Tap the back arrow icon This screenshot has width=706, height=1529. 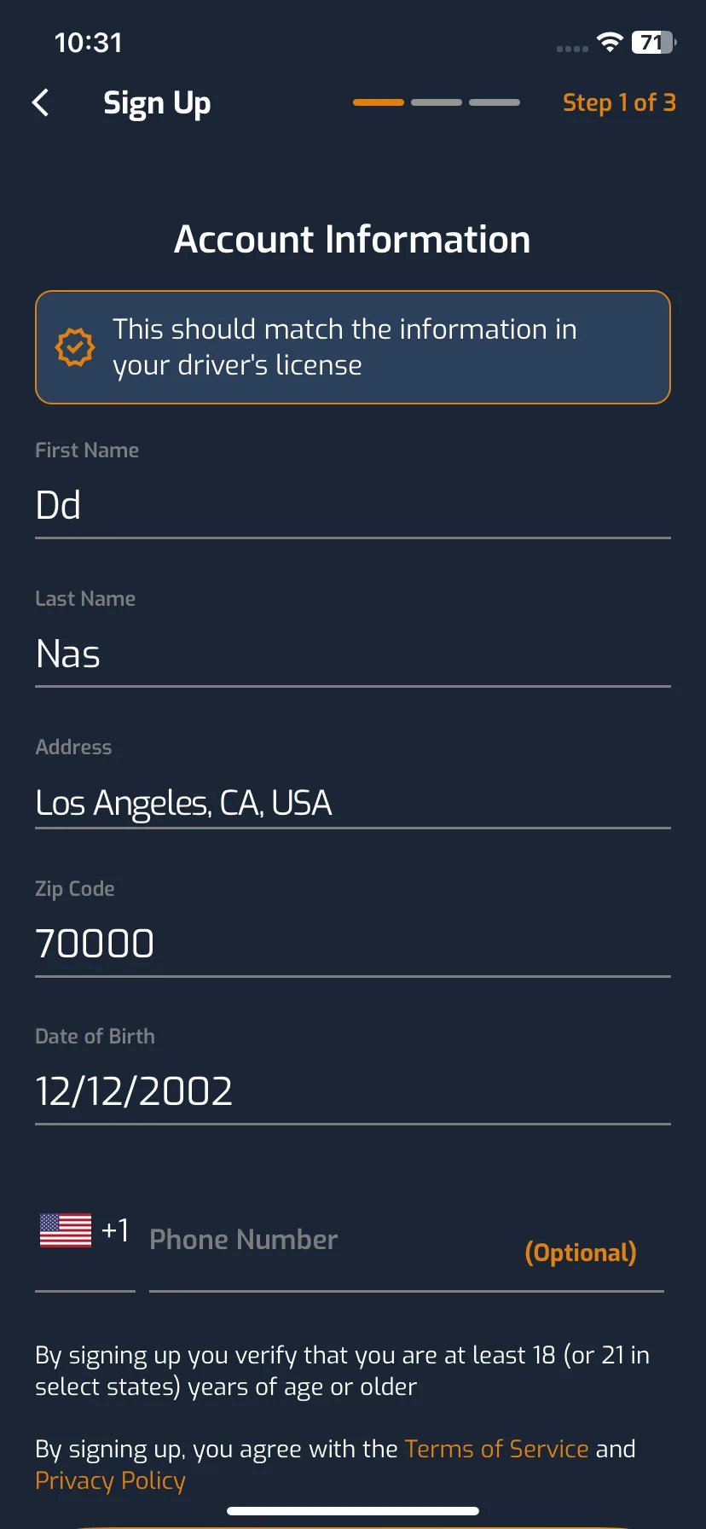tap(40, 102)
